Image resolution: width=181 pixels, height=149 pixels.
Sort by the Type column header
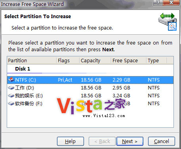coord(157,60)
